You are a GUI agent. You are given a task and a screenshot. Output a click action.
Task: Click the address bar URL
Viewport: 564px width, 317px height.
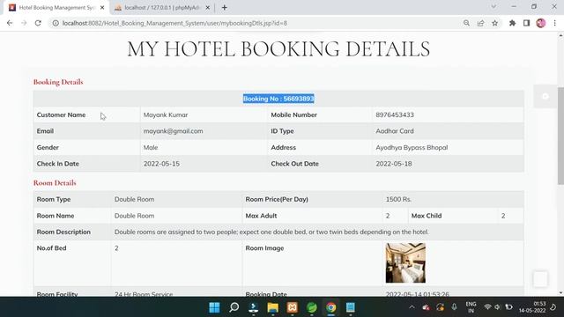174,23
